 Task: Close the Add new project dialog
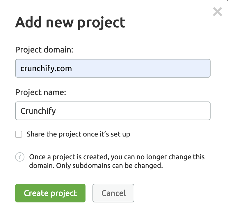pos(218,12)
